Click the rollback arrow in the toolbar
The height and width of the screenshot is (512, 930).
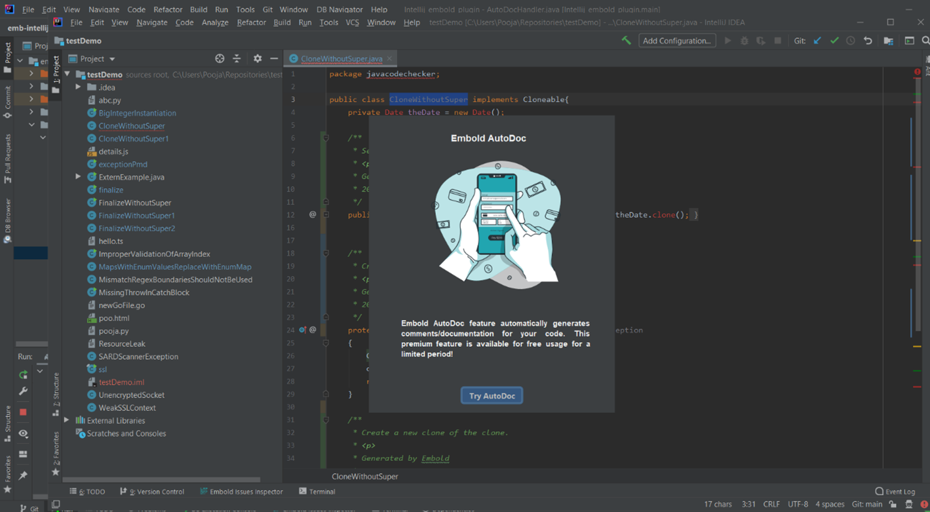(868, 41)
